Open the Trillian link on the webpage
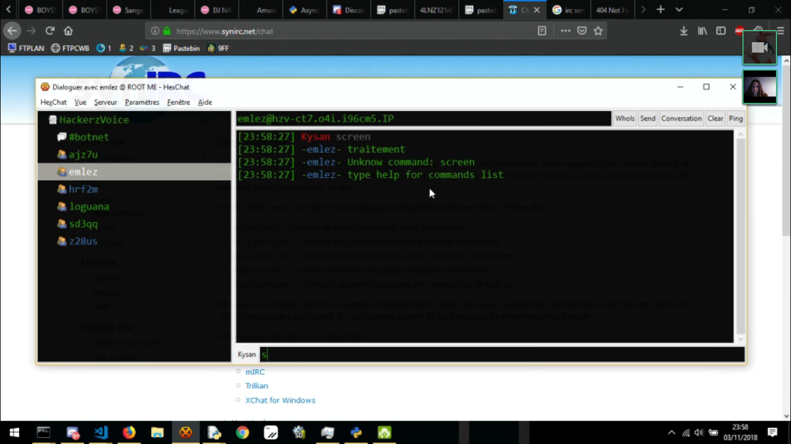The height and width of the screenshot is (444, 791). point(257,386)
